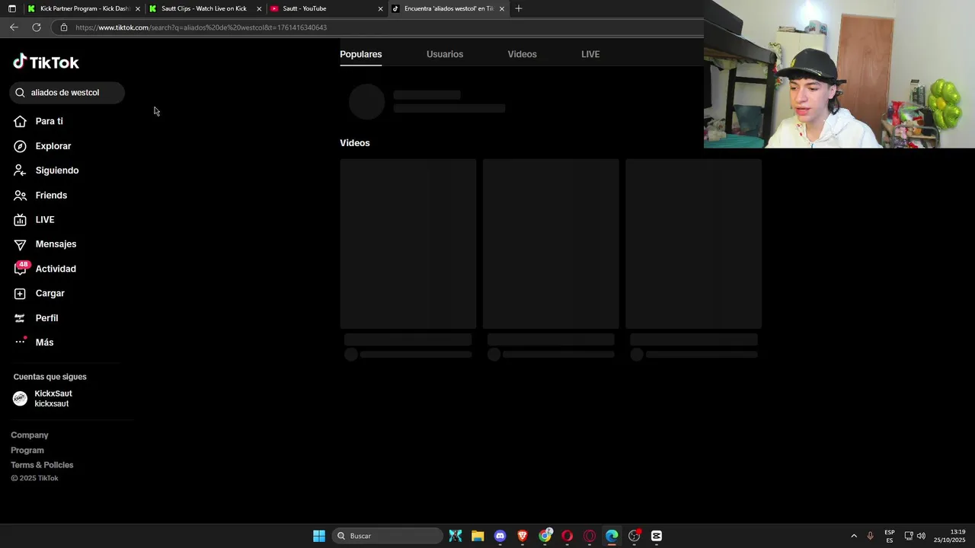Show hidden system tray icons

tap(854, 536)
